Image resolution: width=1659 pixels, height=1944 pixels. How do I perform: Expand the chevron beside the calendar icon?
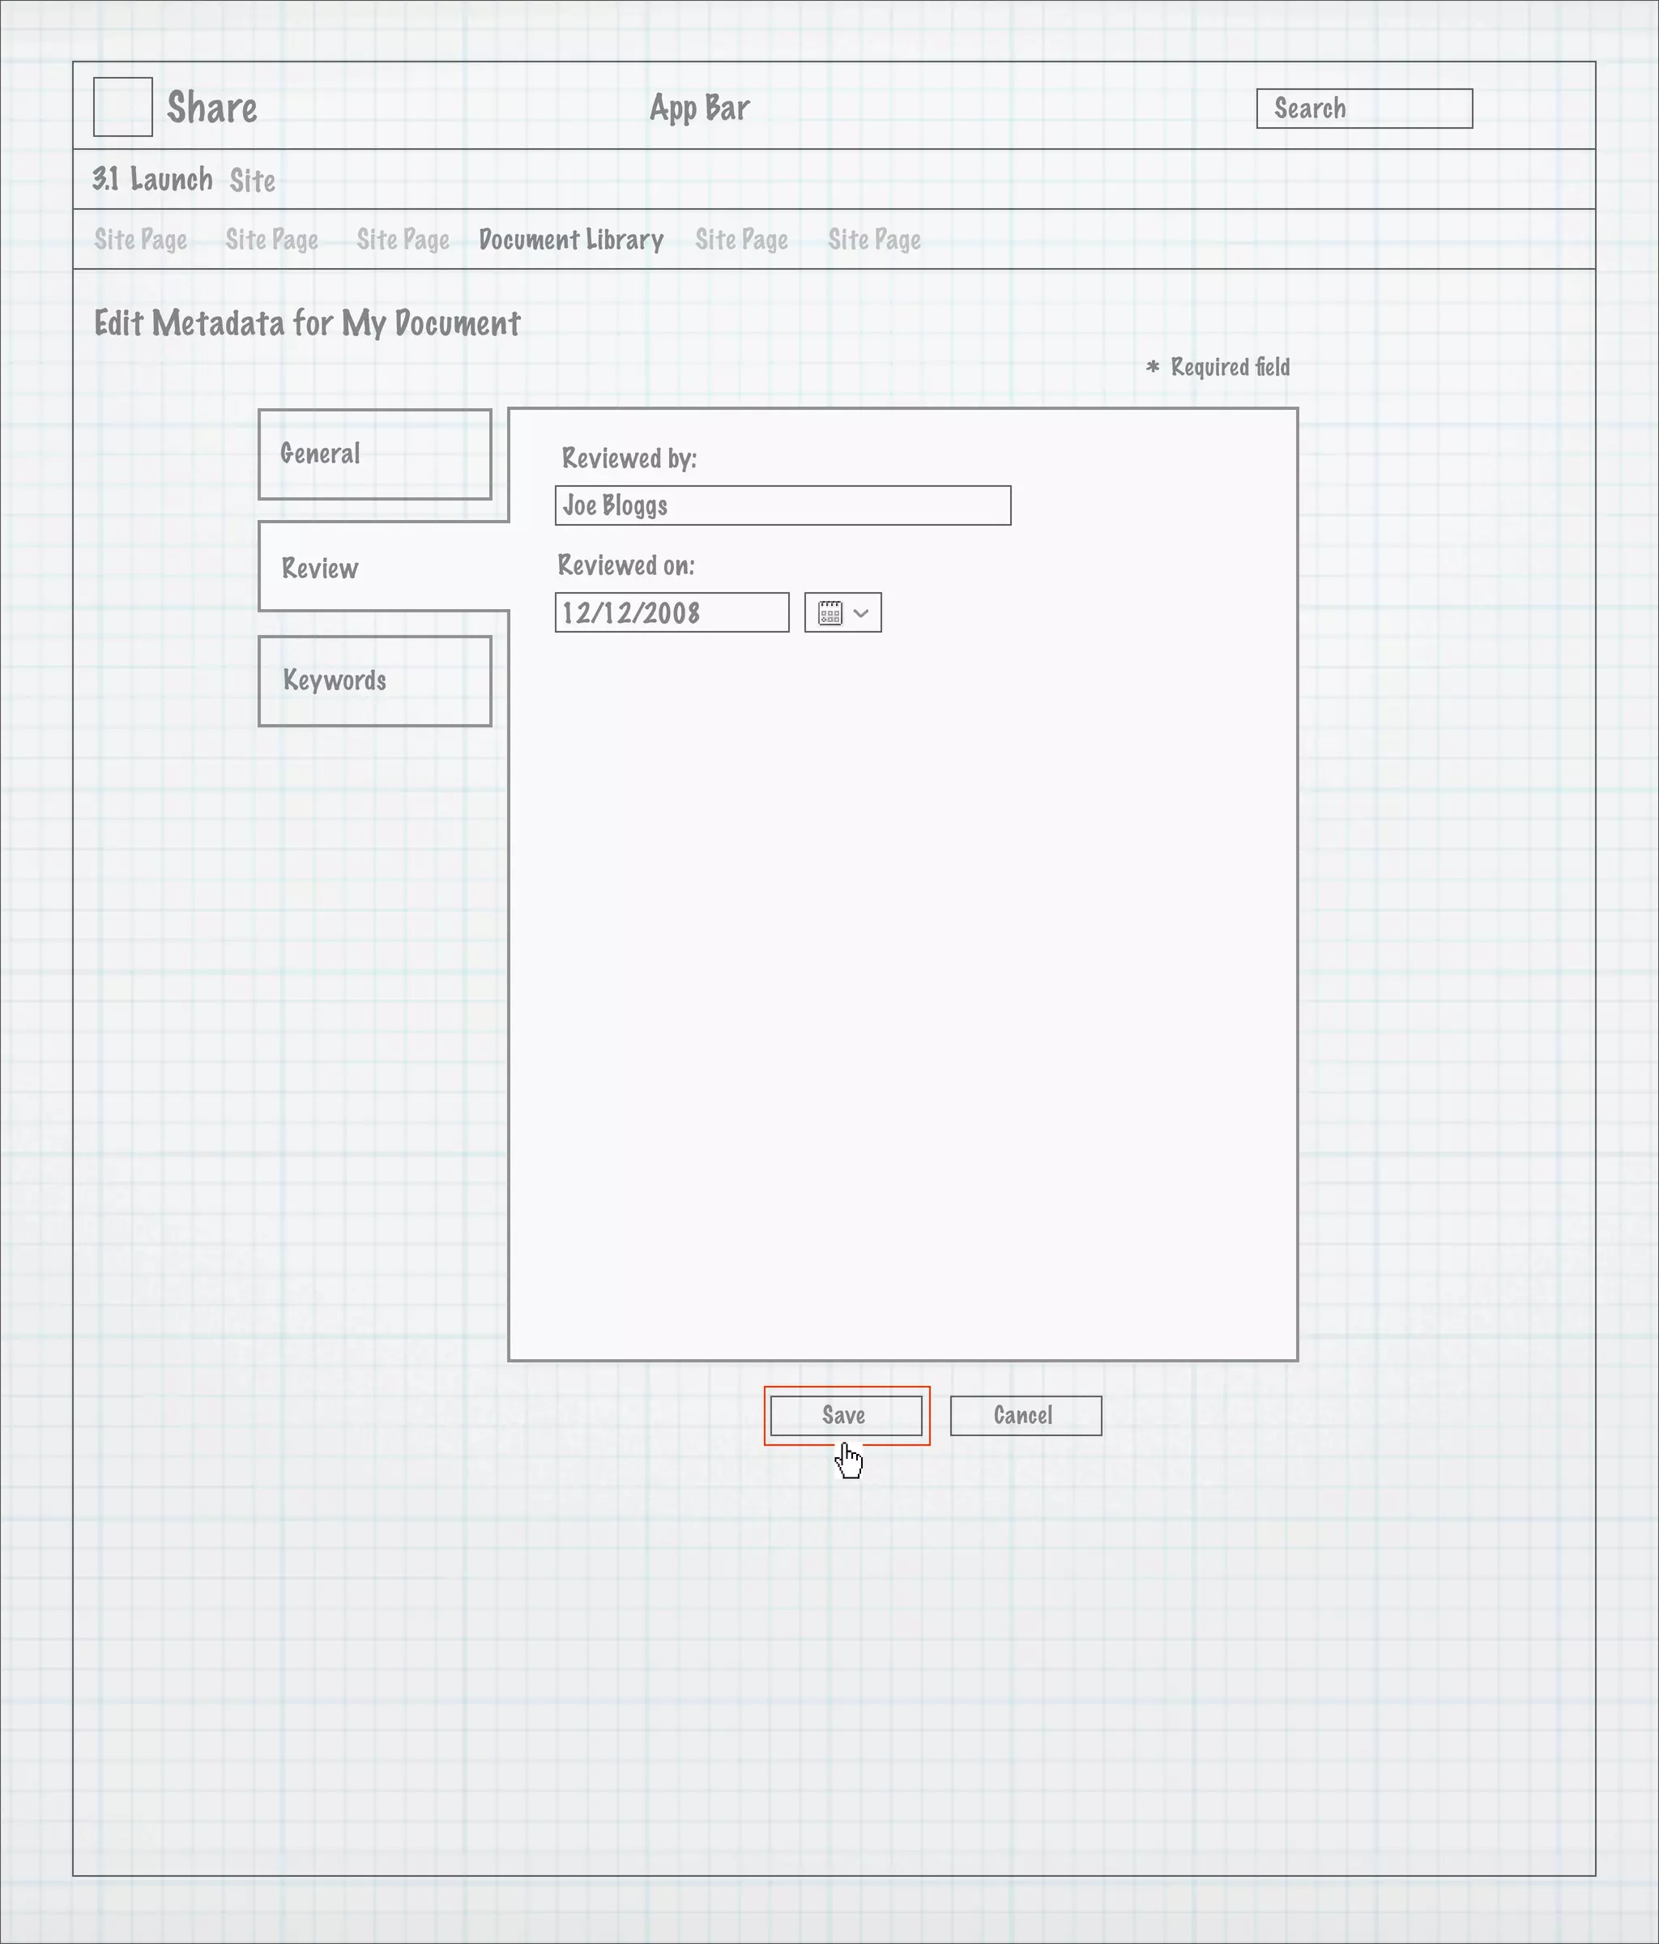[861, 614]
